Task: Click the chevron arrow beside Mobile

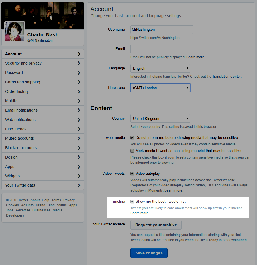Action: [x=79, y=101]
